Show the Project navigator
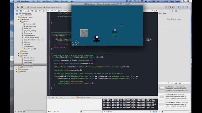202x113 pixels. coord(17,11)
